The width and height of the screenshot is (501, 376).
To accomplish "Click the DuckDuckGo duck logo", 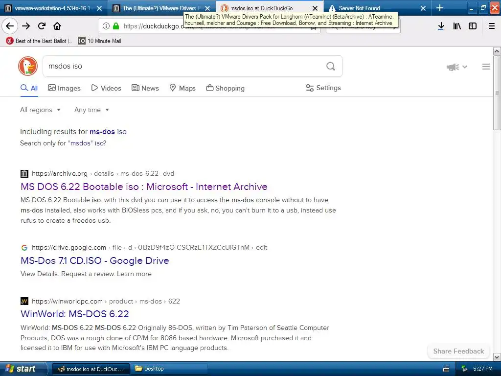I will pos(28,66).
